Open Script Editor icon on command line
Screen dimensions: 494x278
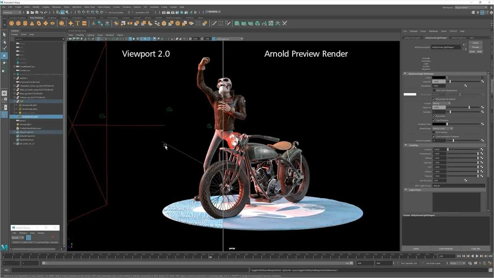[491, 270]
